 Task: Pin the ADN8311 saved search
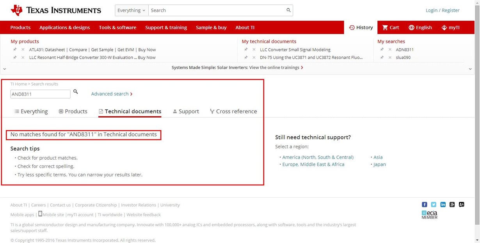382,49
